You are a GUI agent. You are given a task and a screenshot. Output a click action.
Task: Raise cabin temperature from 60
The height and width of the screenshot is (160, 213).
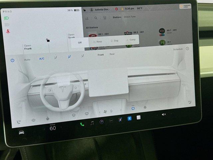coord(61,127)
